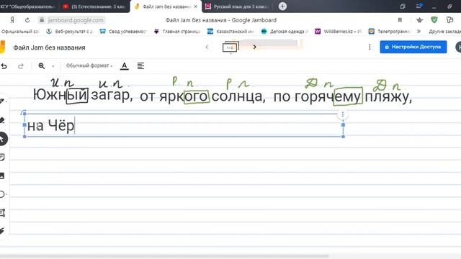Reload the page
The height and width of the screenshot is (259, 461).
27,20
